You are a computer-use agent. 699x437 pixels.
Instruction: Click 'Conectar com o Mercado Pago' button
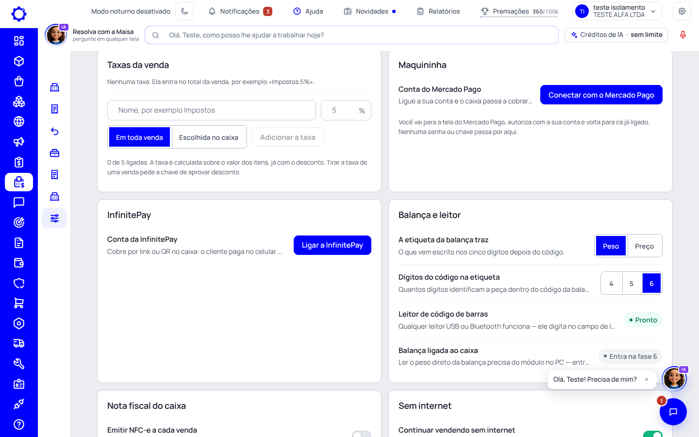click(601, 95)
